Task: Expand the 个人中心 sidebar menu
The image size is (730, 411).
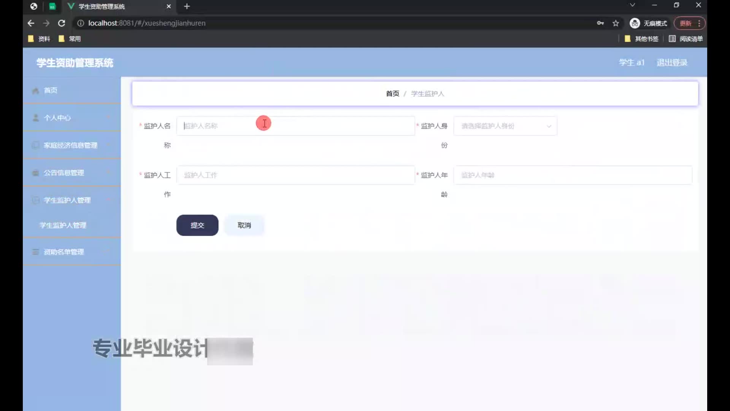Action: click(72, 118)
